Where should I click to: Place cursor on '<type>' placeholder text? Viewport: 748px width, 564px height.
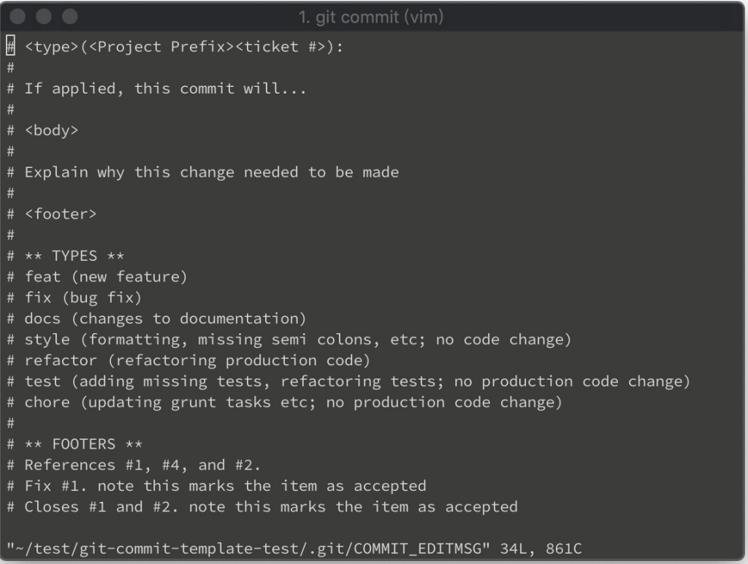[x=52, y=47]
